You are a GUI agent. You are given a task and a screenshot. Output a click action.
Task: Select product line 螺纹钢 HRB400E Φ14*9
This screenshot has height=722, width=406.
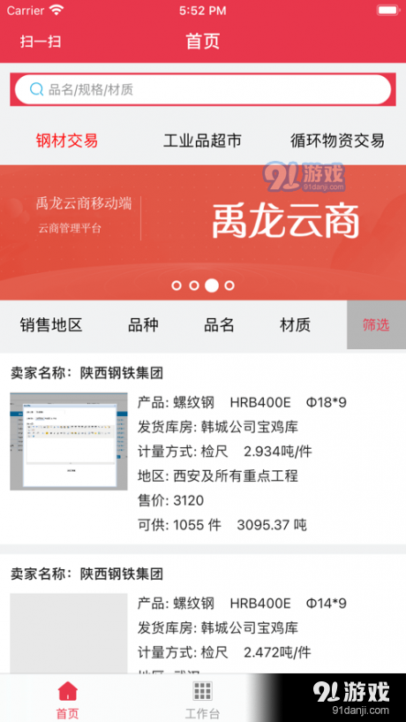click(242, 604)
